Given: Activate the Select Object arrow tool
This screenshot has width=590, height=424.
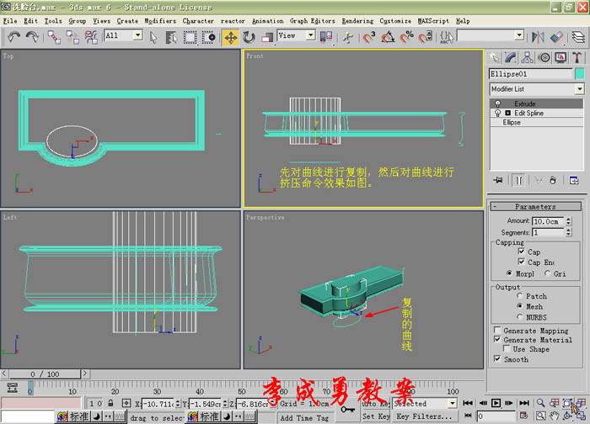Looking at the screenshot, I should (x=153, y=37).
